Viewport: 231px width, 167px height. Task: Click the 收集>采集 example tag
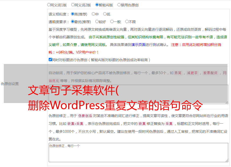point(75,124)
